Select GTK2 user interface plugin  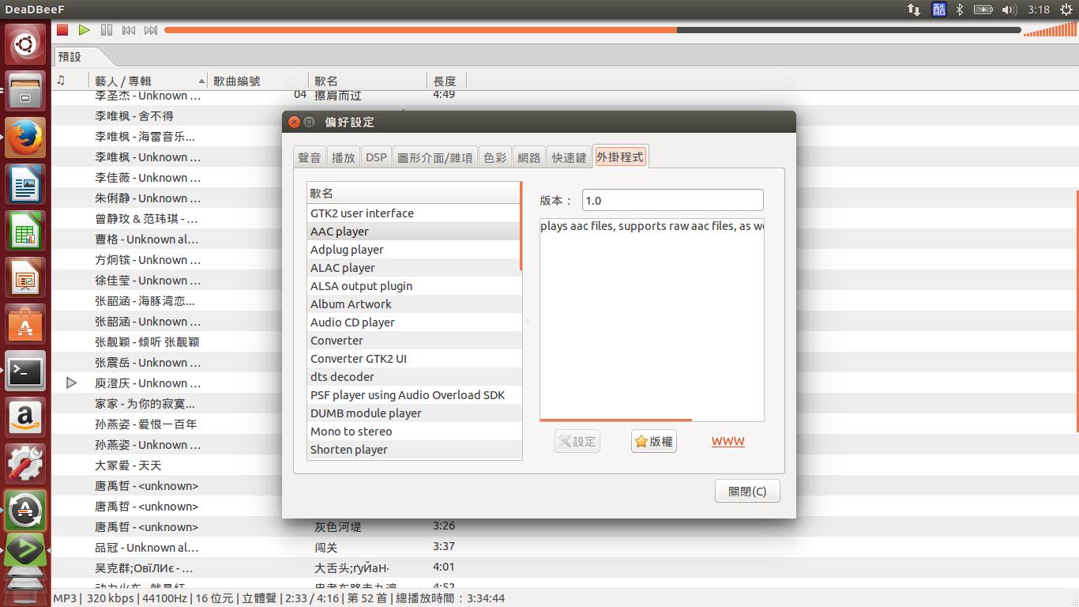coord(414,213)
